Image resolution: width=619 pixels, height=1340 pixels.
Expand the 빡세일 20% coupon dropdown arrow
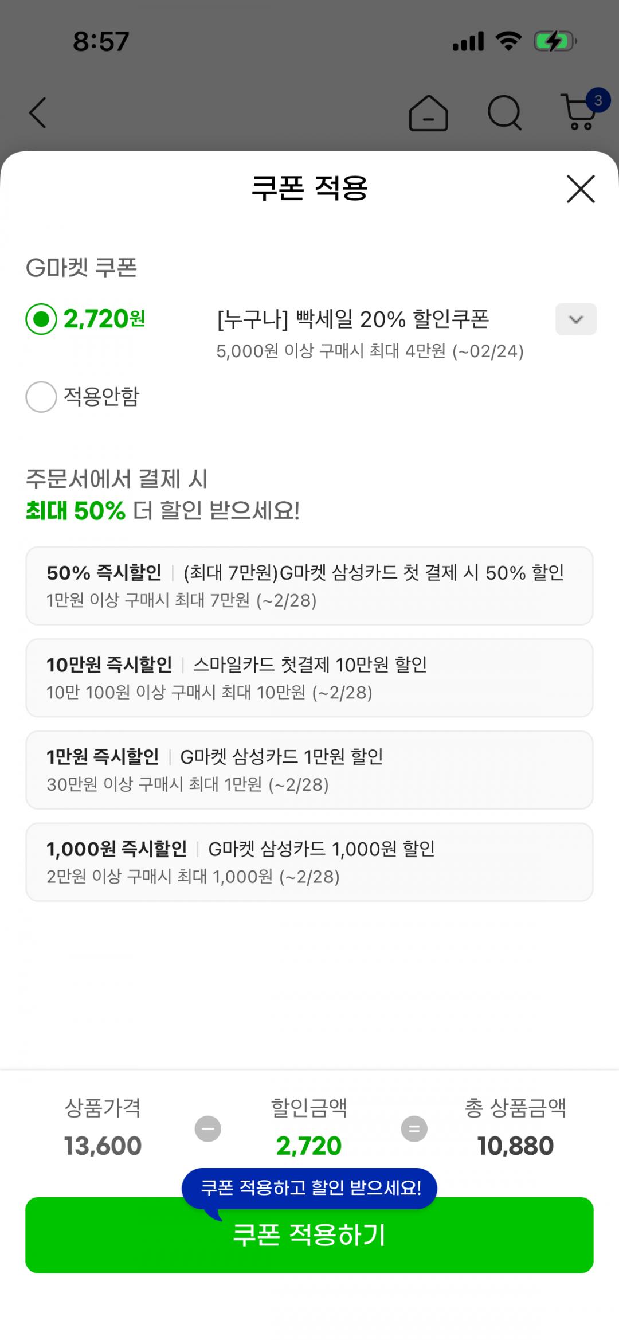(575, 319)
